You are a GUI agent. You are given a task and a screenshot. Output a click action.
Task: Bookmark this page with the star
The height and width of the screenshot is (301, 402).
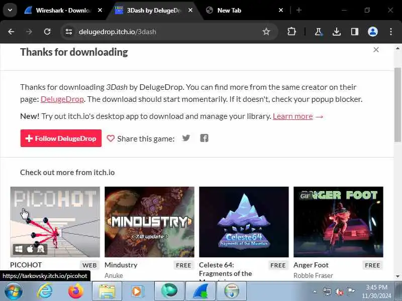click(x=266, y=32)
